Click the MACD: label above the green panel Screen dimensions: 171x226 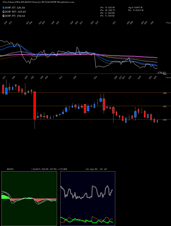click(10, 169)
